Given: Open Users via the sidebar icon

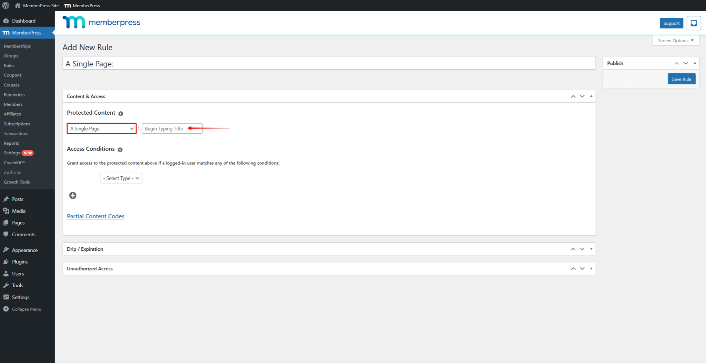Looking at the screenshot, I should tap(6, 273).
